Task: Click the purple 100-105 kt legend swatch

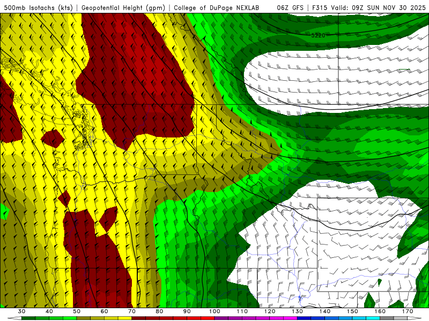Action: point(221,318)
